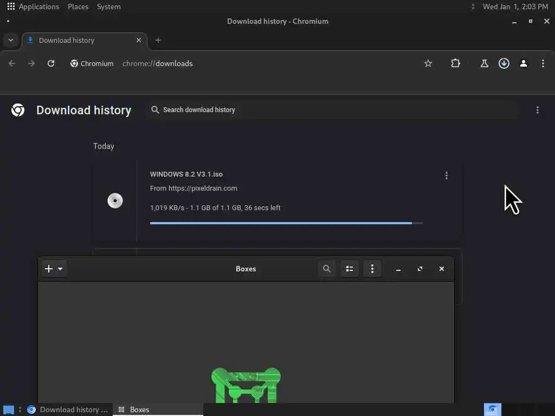Maximize the Chromium window
Image resolution: width=555 pixels, height=416 pixels.
pos(531,21)
